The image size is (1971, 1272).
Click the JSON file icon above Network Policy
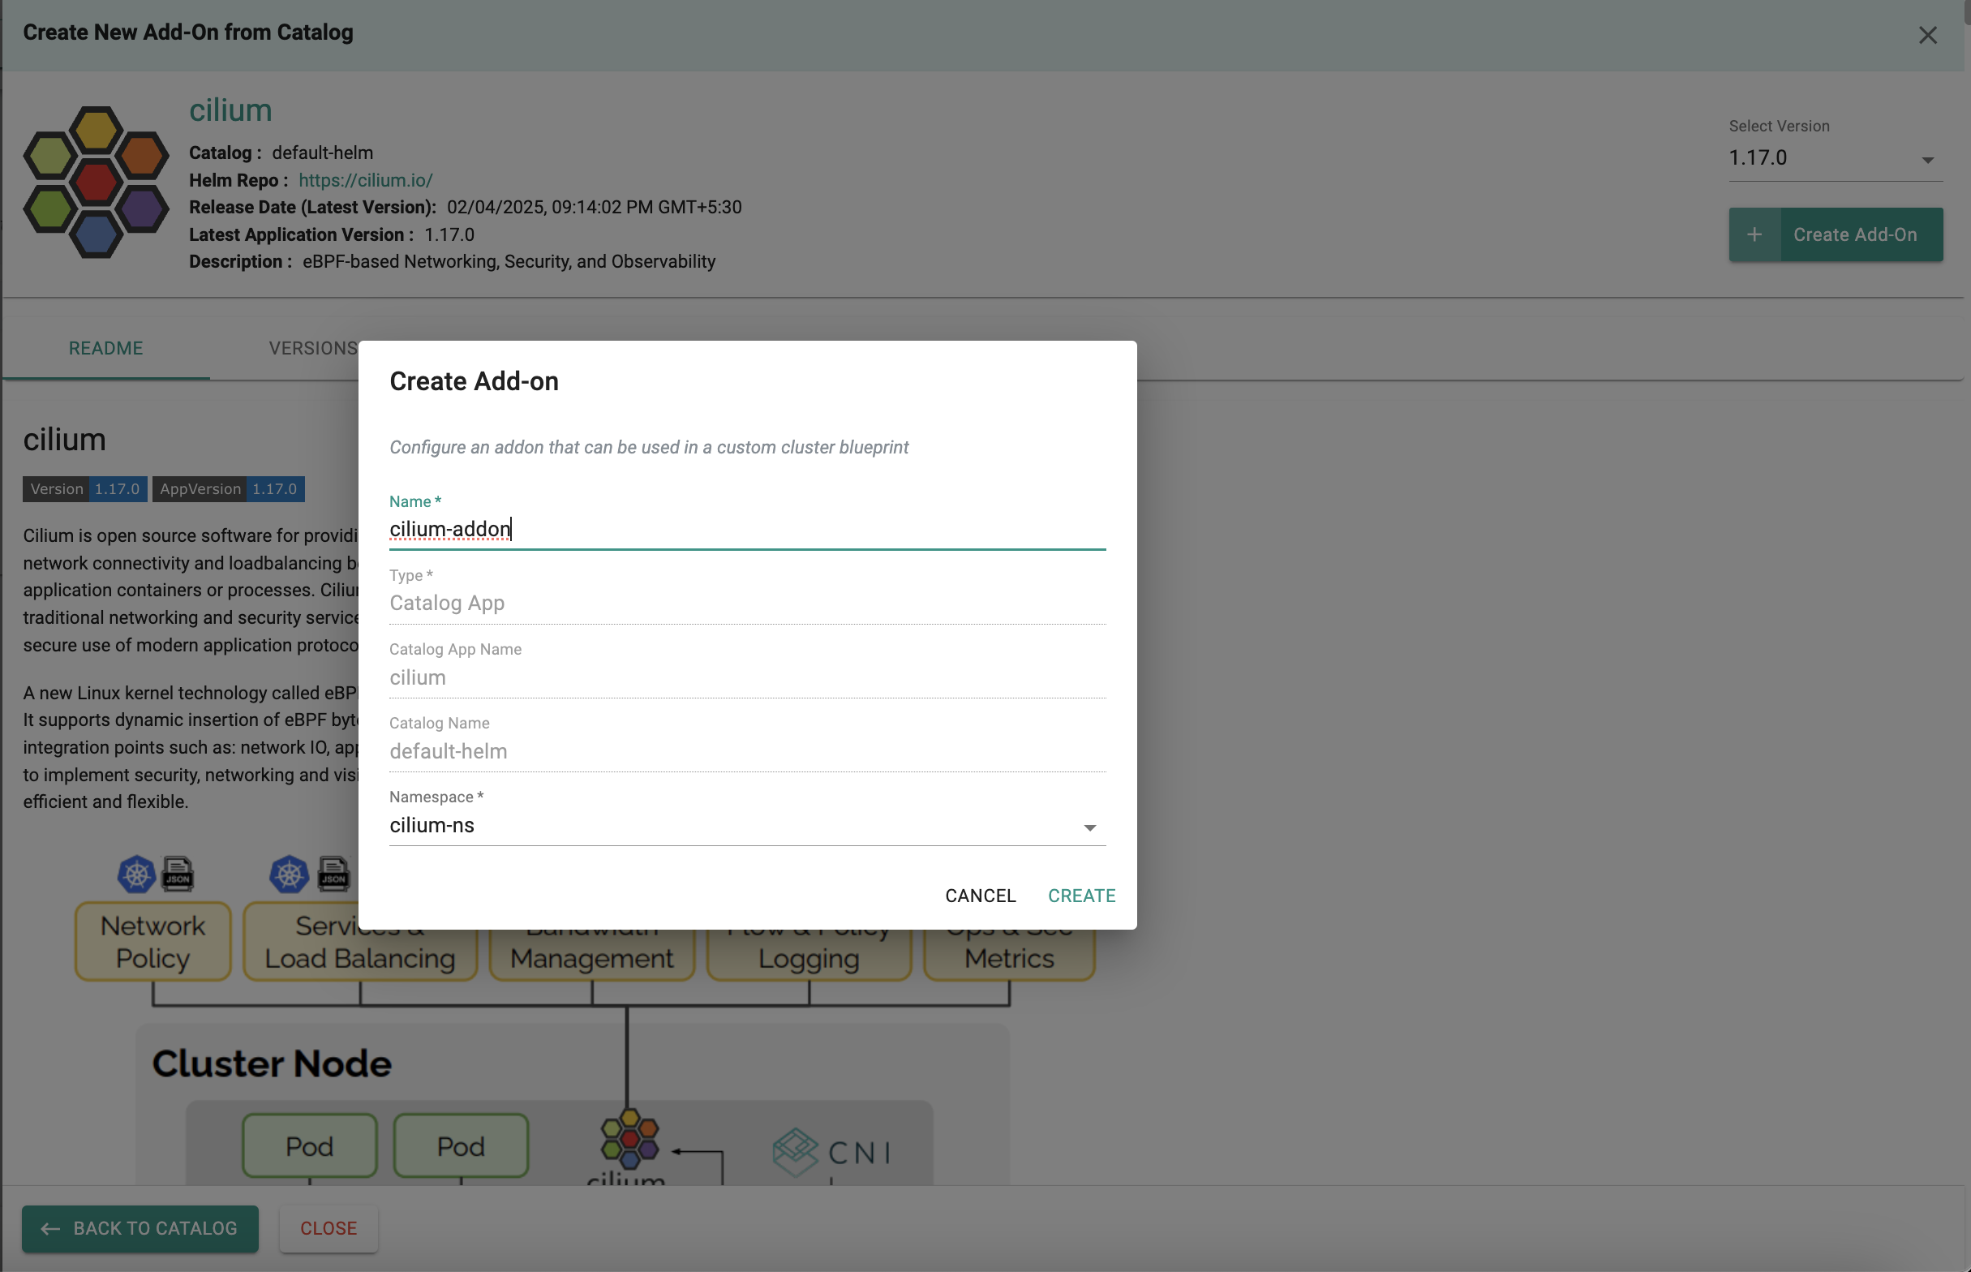coord(178,874)
